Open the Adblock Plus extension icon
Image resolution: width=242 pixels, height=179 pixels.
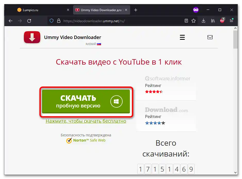coord(222,21)
